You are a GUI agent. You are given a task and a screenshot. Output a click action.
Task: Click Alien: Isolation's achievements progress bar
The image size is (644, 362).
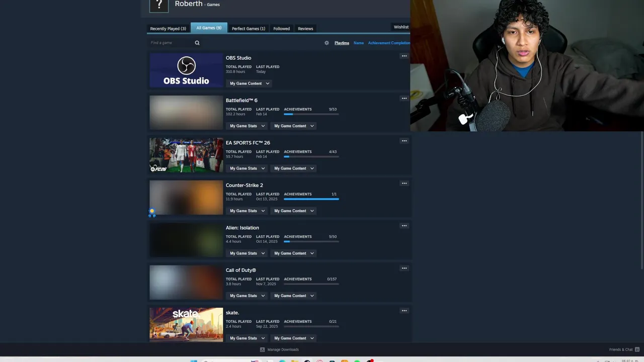click(311, 241)
